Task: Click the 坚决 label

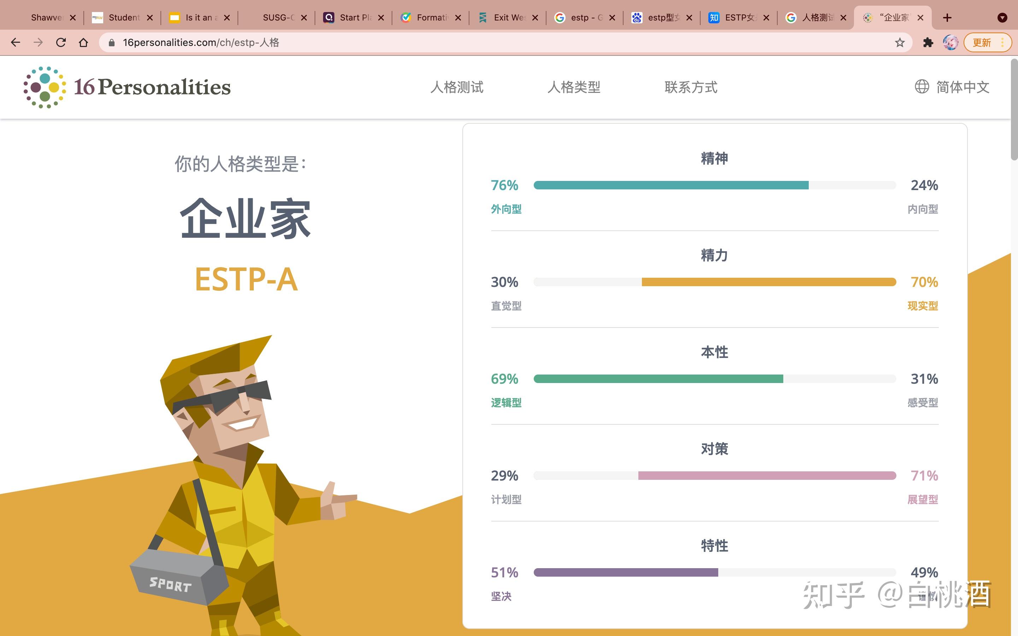Action: point(501,596)
